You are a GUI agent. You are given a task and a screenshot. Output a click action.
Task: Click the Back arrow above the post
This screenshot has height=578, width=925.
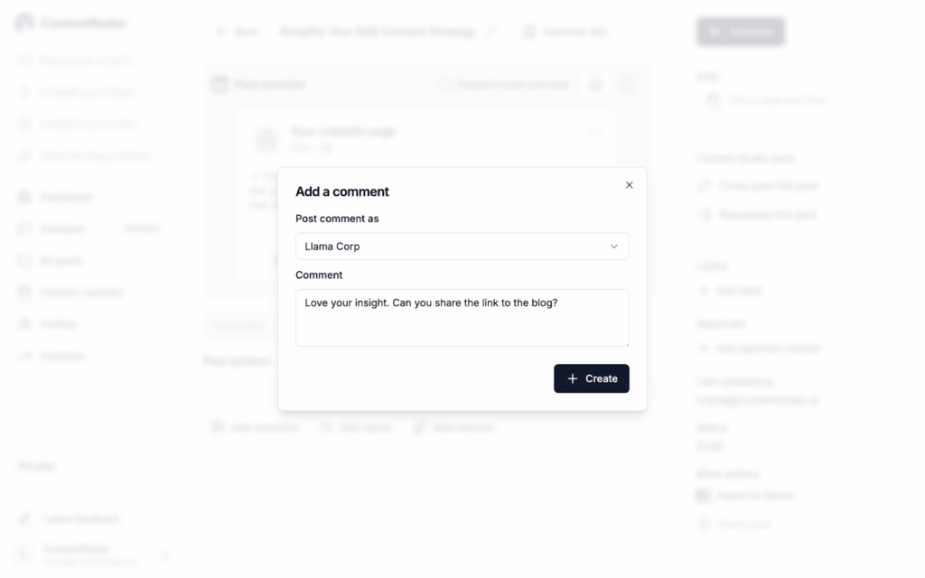point(221,32)
